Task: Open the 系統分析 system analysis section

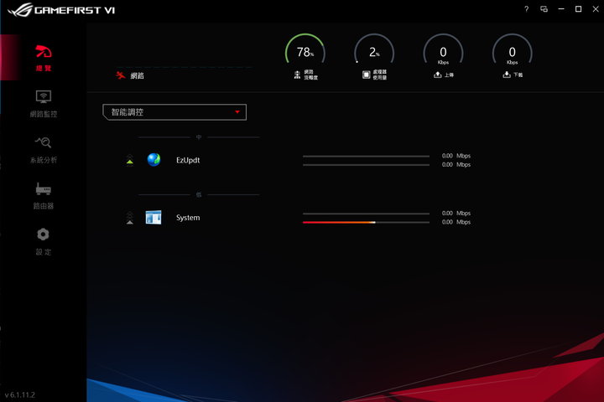Action: (x=43, y=150)
